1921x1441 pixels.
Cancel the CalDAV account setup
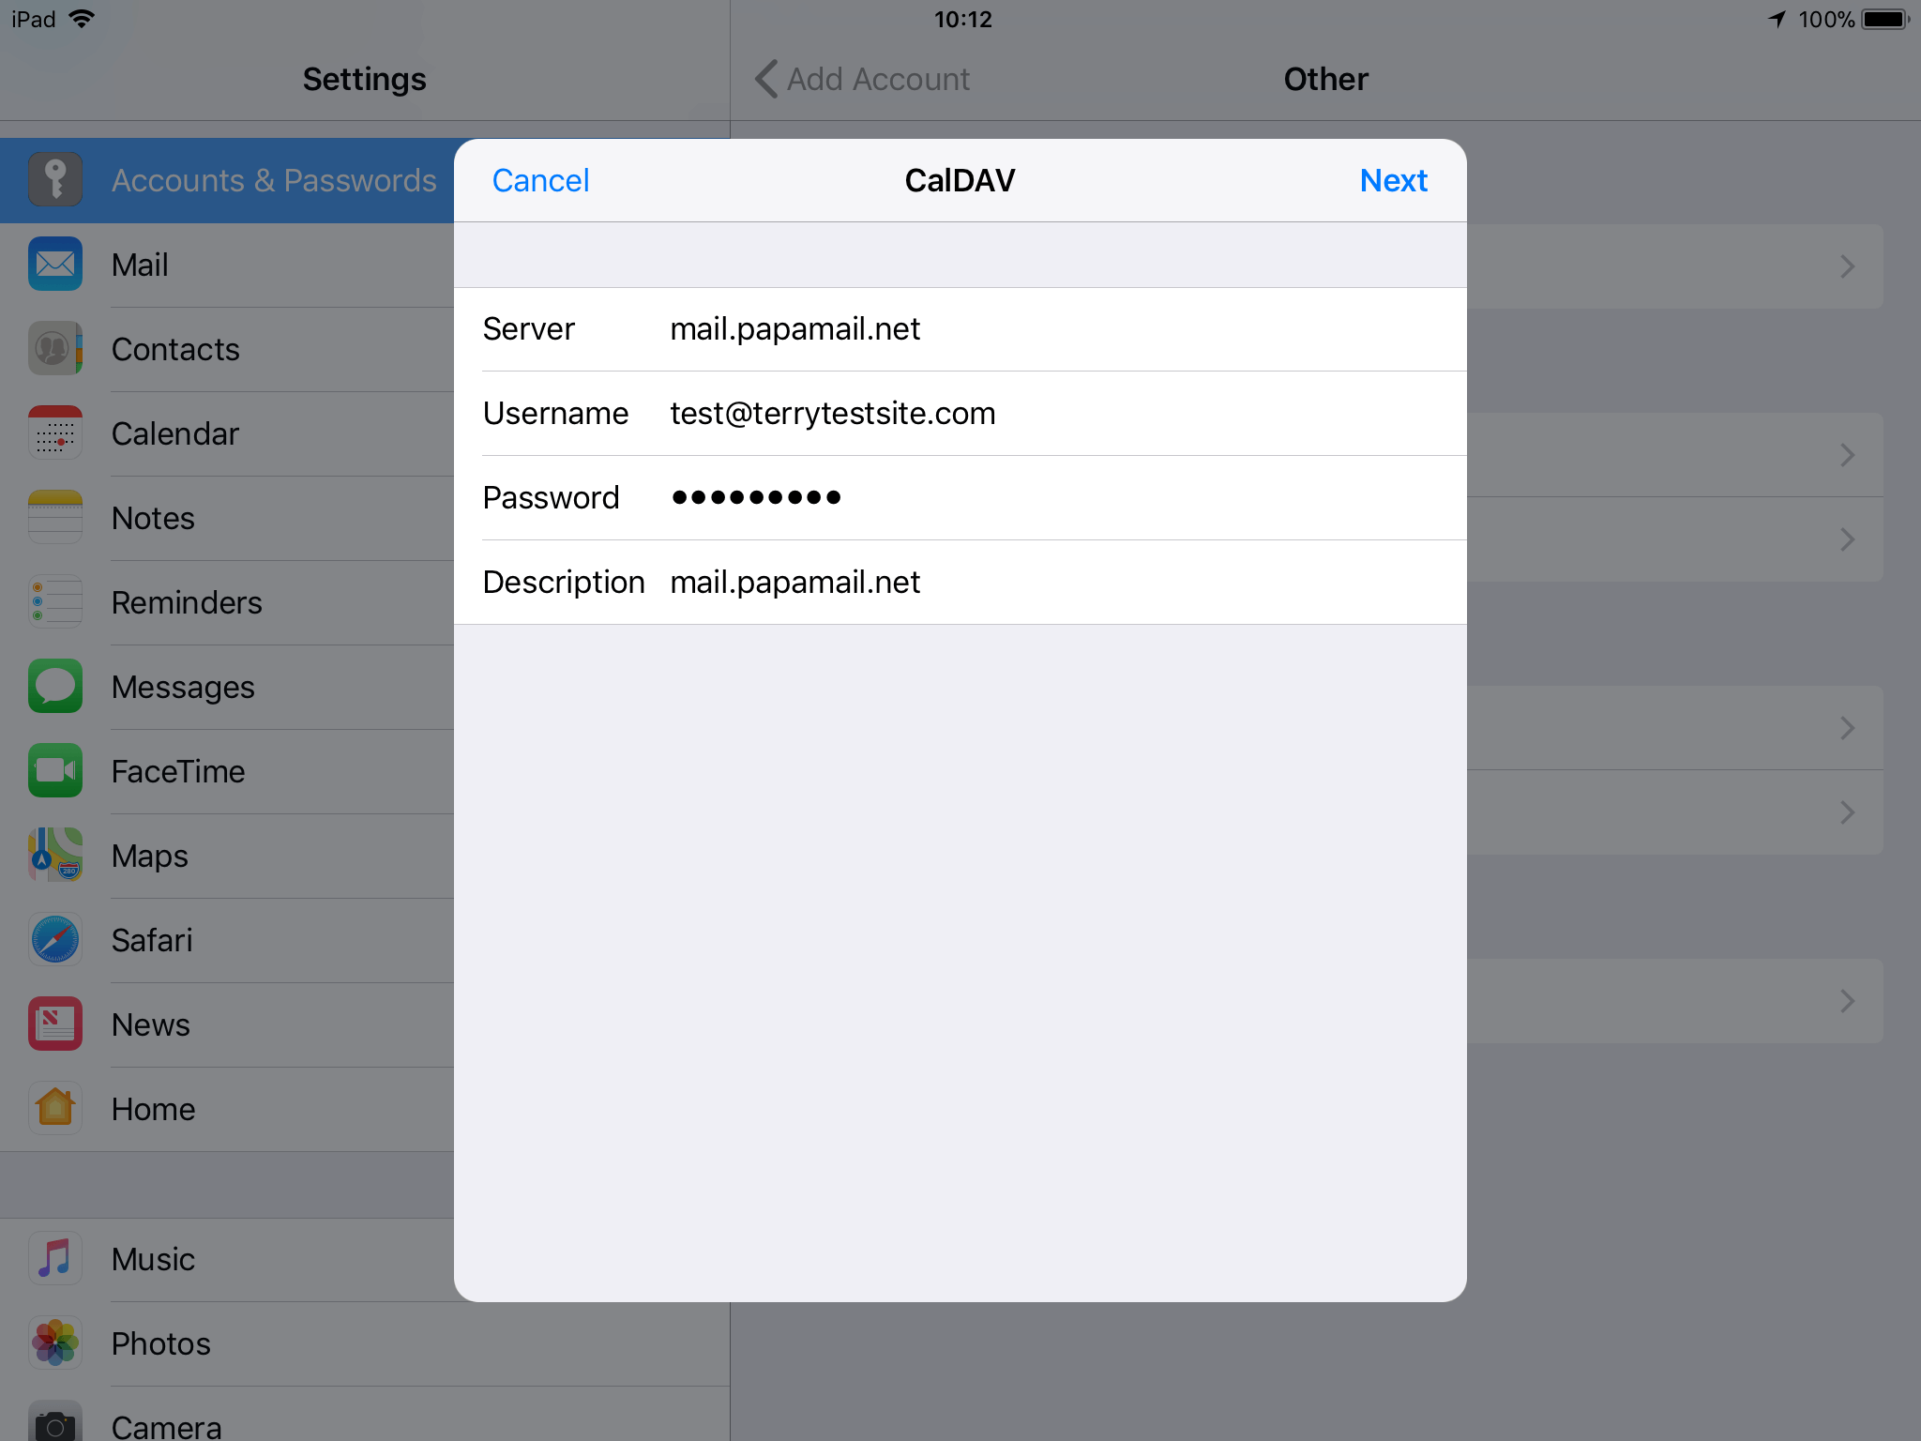pyautogui.click(x=540, y=180)
